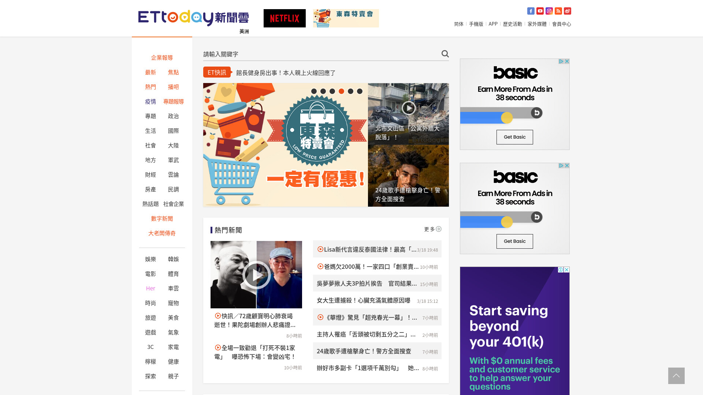Click the search magnifier icon
Screen dimensions: 703x395
pyautogui.click(x=445, y=54)
